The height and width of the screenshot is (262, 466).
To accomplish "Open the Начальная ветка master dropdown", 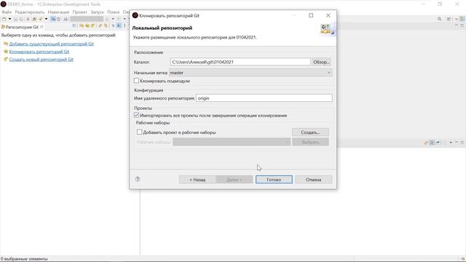I will point(250,73).
